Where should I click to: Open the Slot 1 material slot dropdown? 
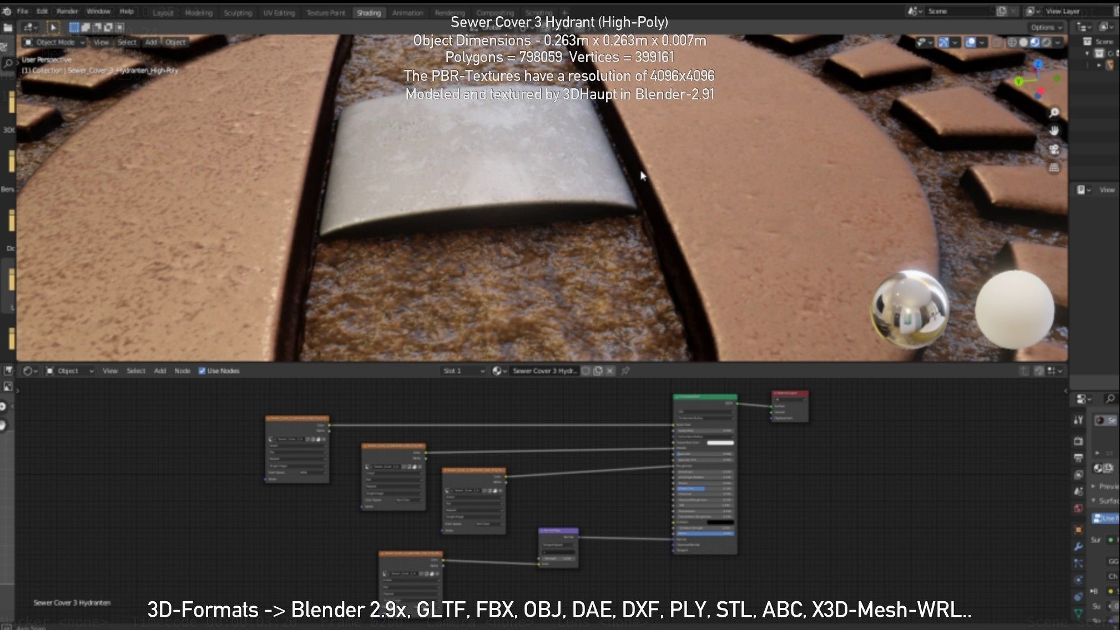pyautogui.click(x=463, y=370)
